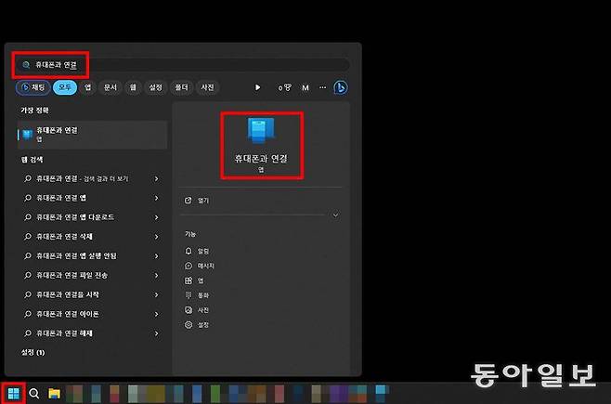Select the 폴더 filter tab
611x404 pixels.
(181, 87)
